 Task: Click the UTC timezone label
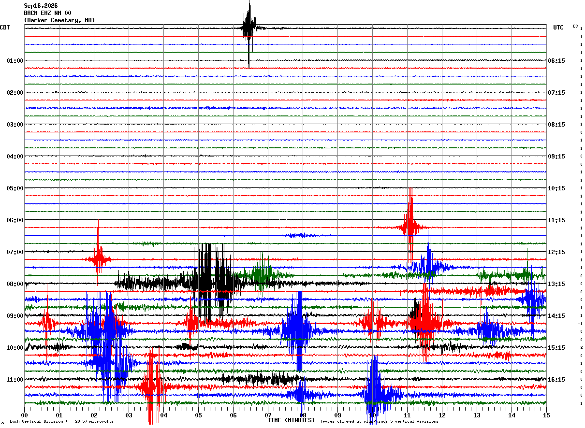click(x=558, y=28)
